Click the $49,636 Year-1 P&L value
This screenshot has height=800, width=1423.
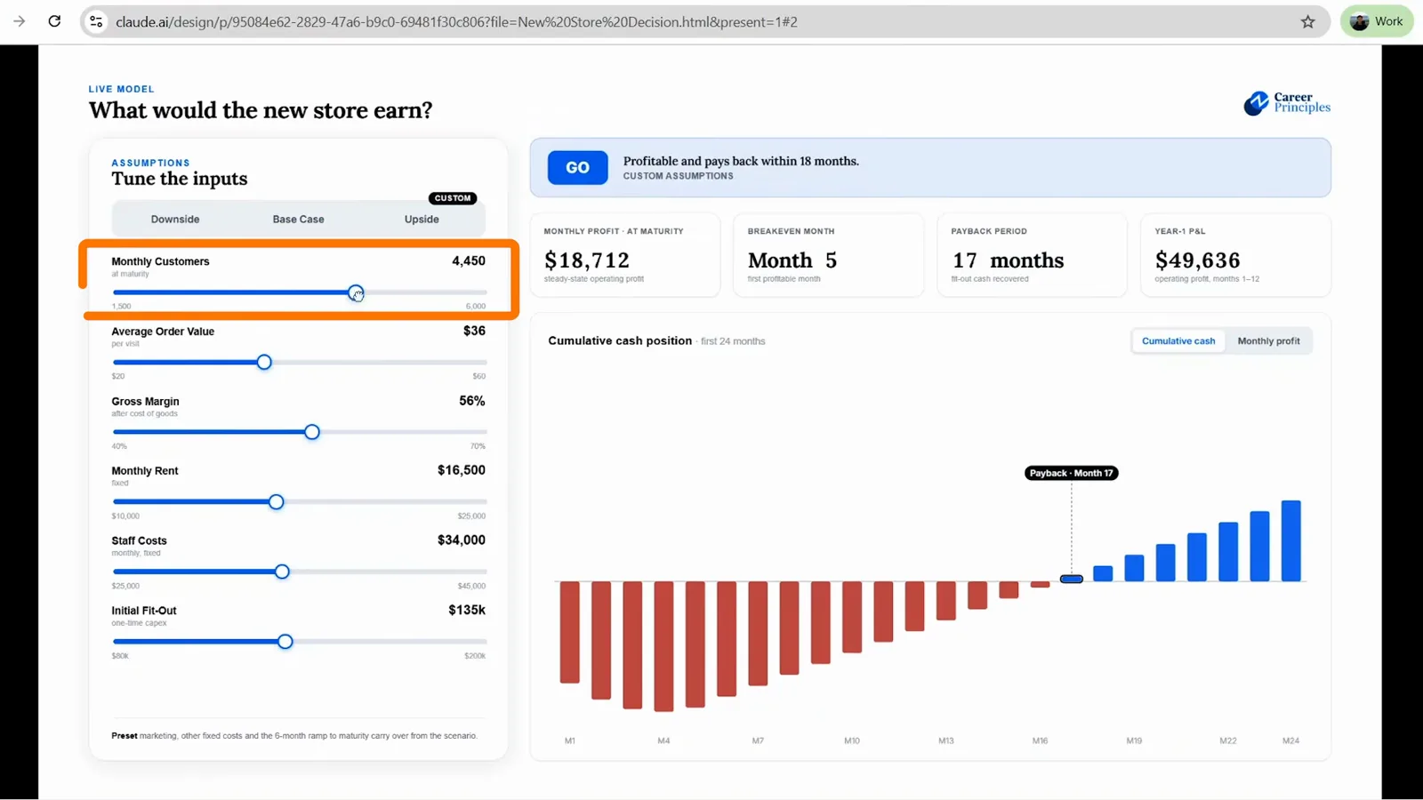tap(1197, 260)
